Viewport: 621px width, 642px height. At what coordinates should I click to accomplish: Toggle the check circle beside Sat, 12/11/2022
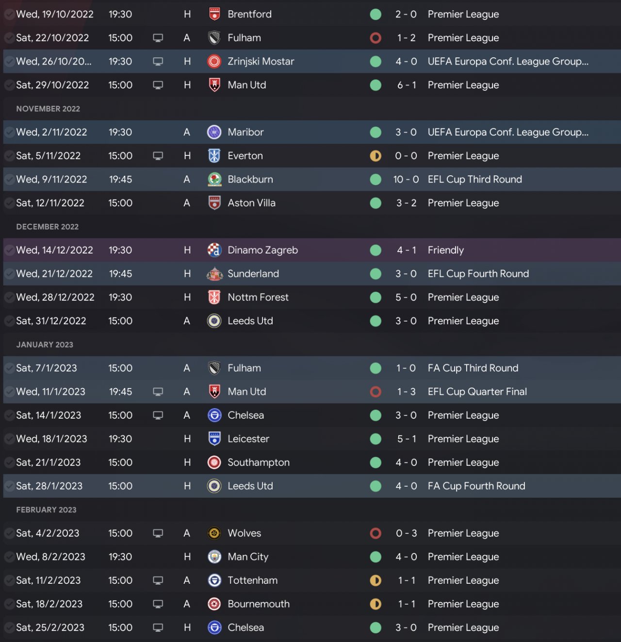click(9, 203)
